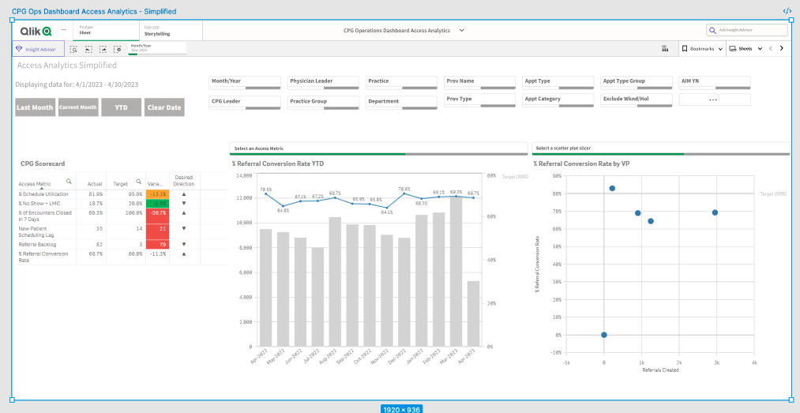800x413 pixels.
Task: Open the Insight Advisor button
Action: coord(38,49)
